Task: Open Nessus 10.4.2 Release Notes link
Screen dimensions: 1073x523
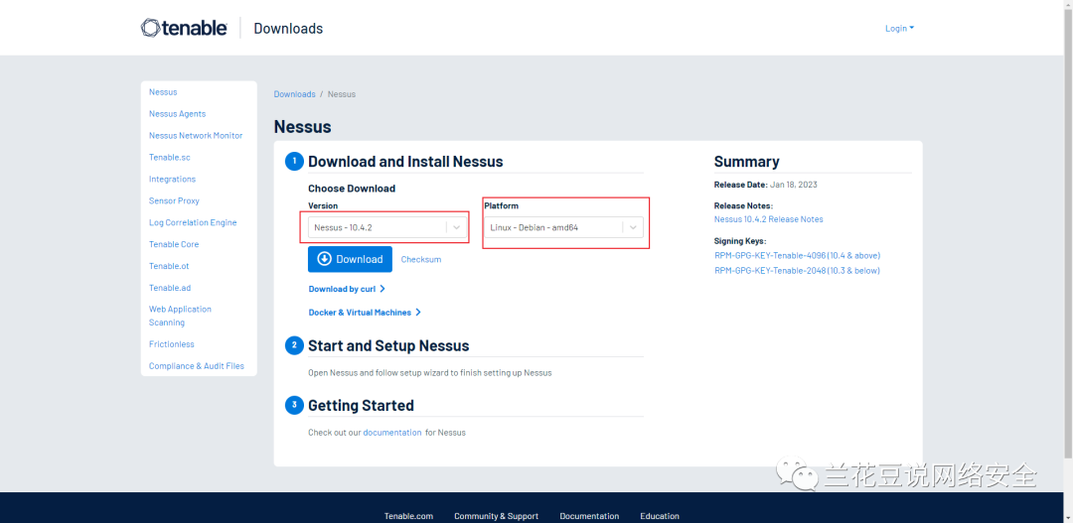Action: (x=768, y=219)
